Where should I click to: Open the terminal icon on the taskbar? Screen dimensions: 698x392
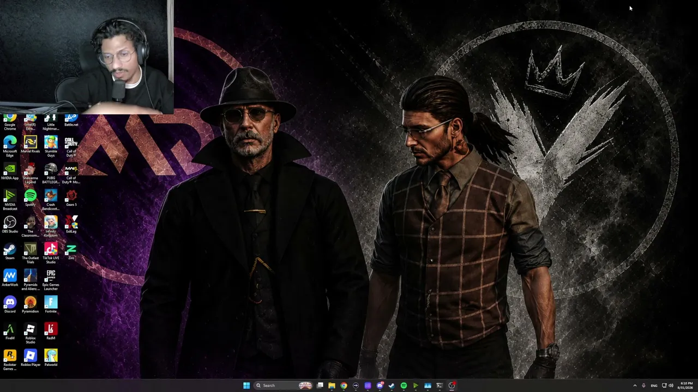pyautogui.click(x=440, y=385)
